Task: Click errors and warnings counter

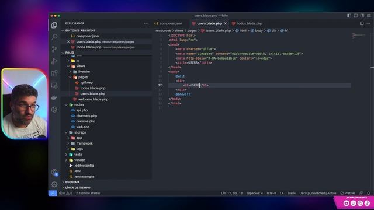Action: (66, 193)
